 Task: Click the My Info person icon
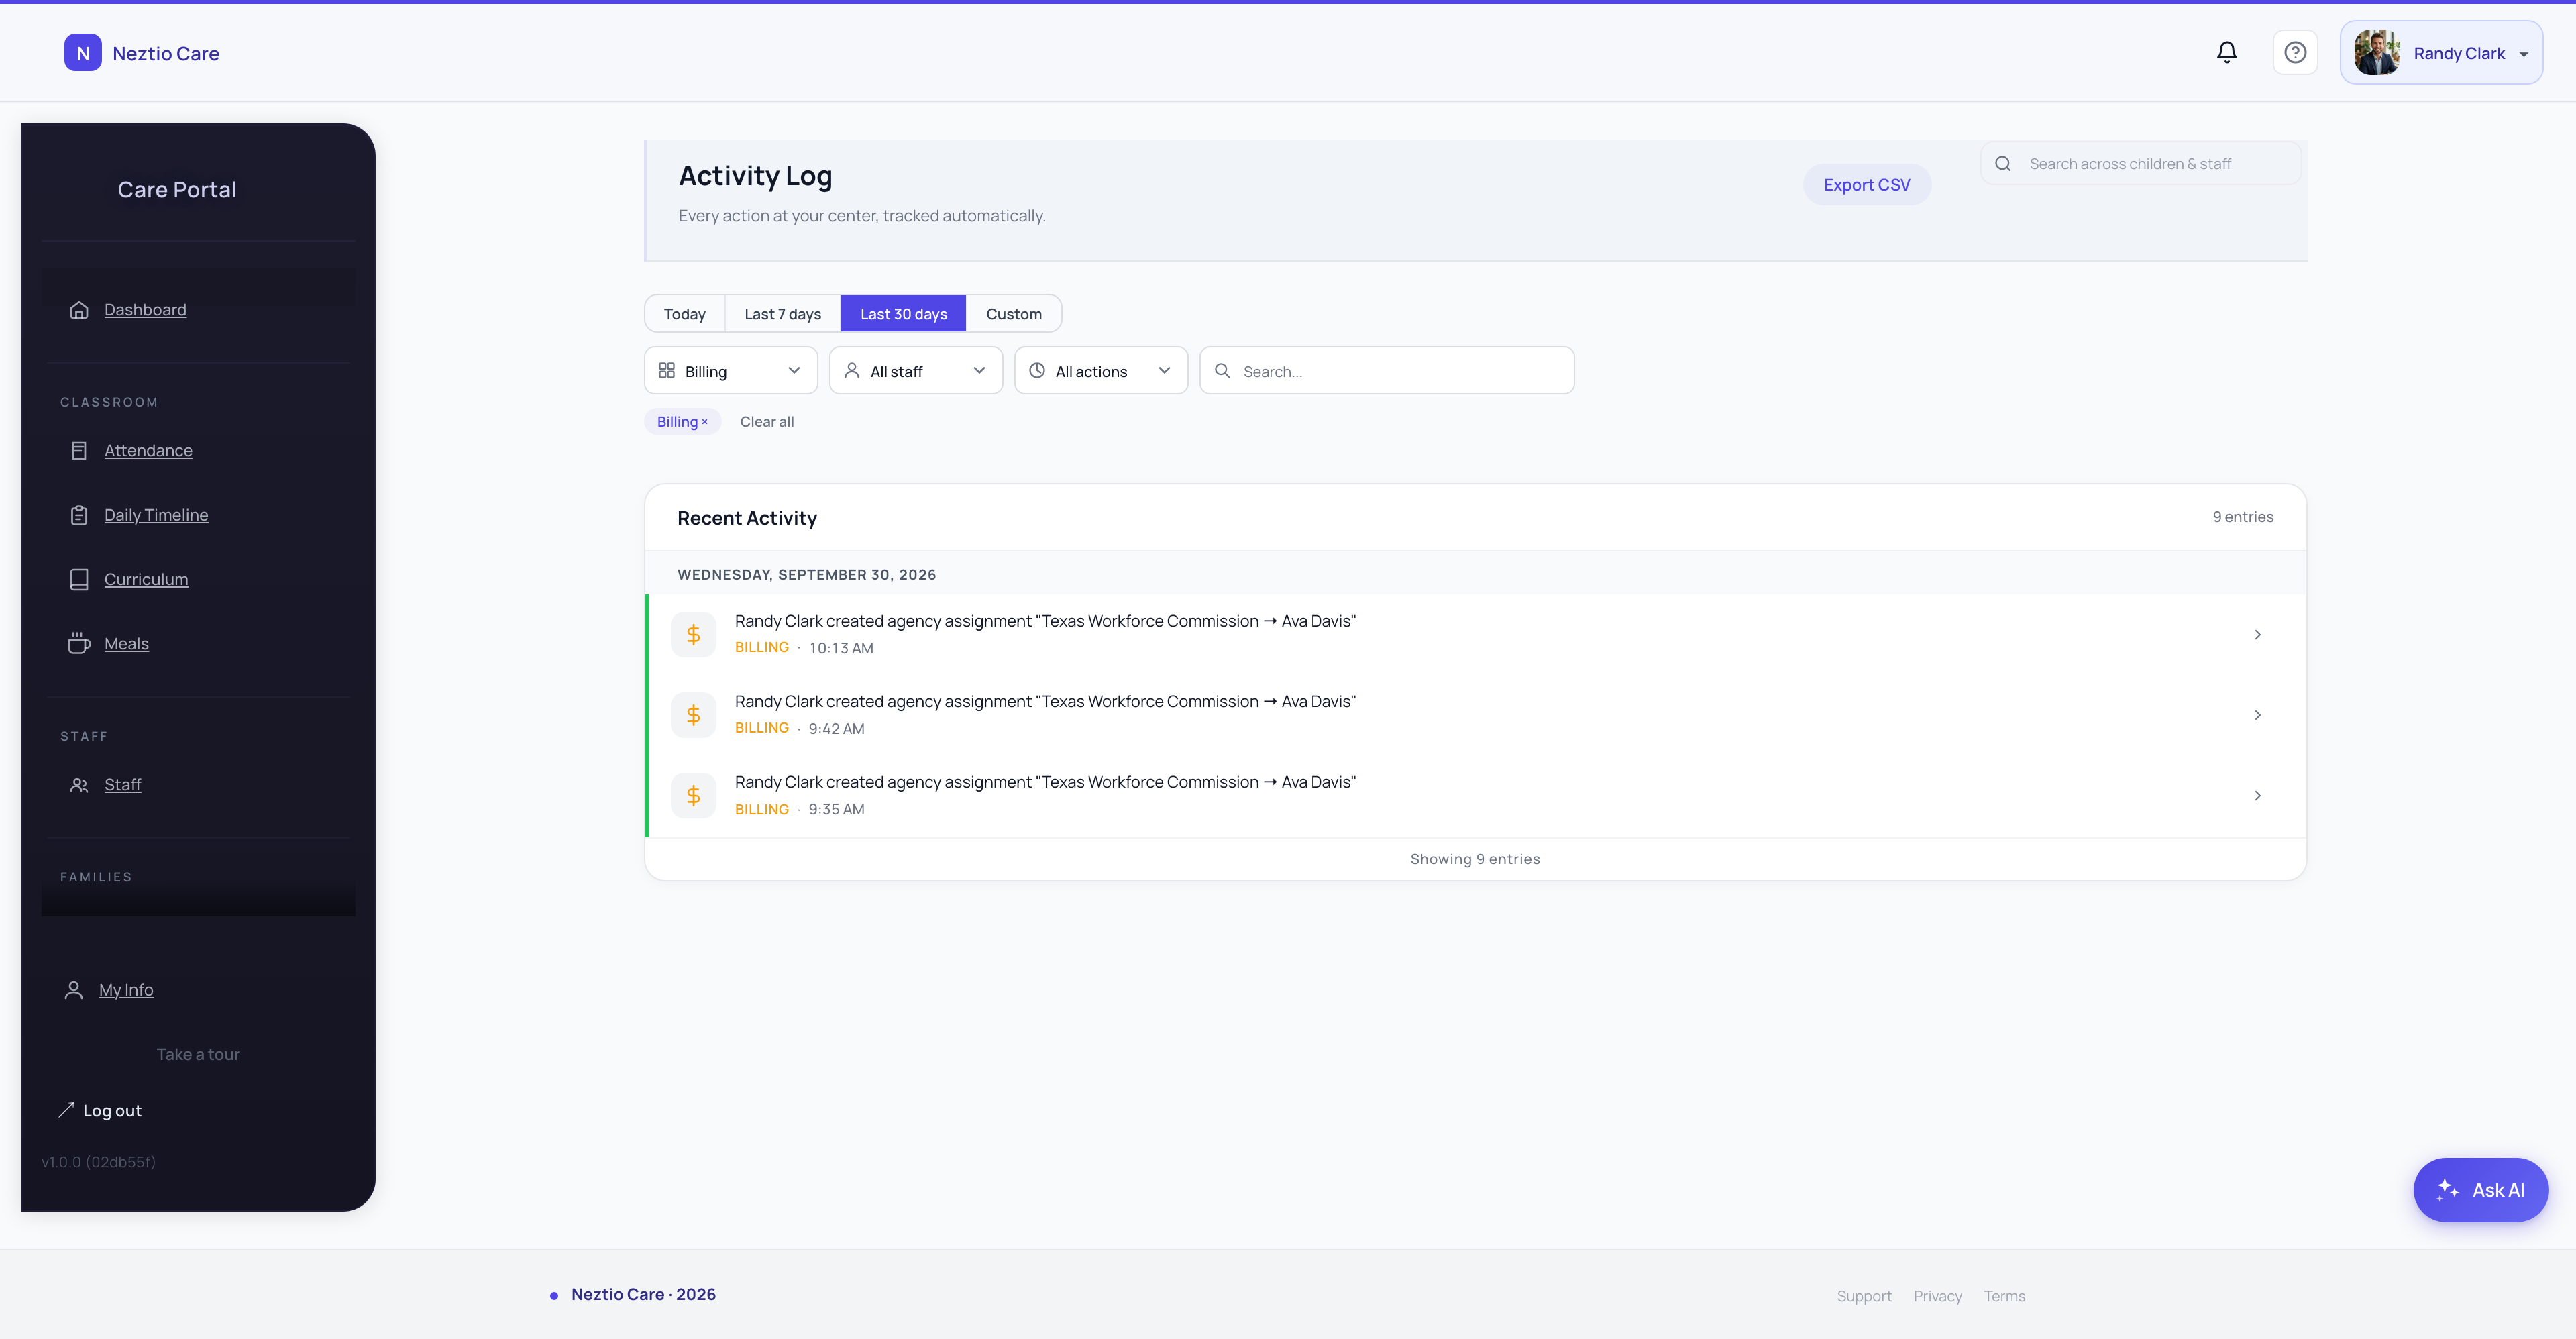[73, 990]
